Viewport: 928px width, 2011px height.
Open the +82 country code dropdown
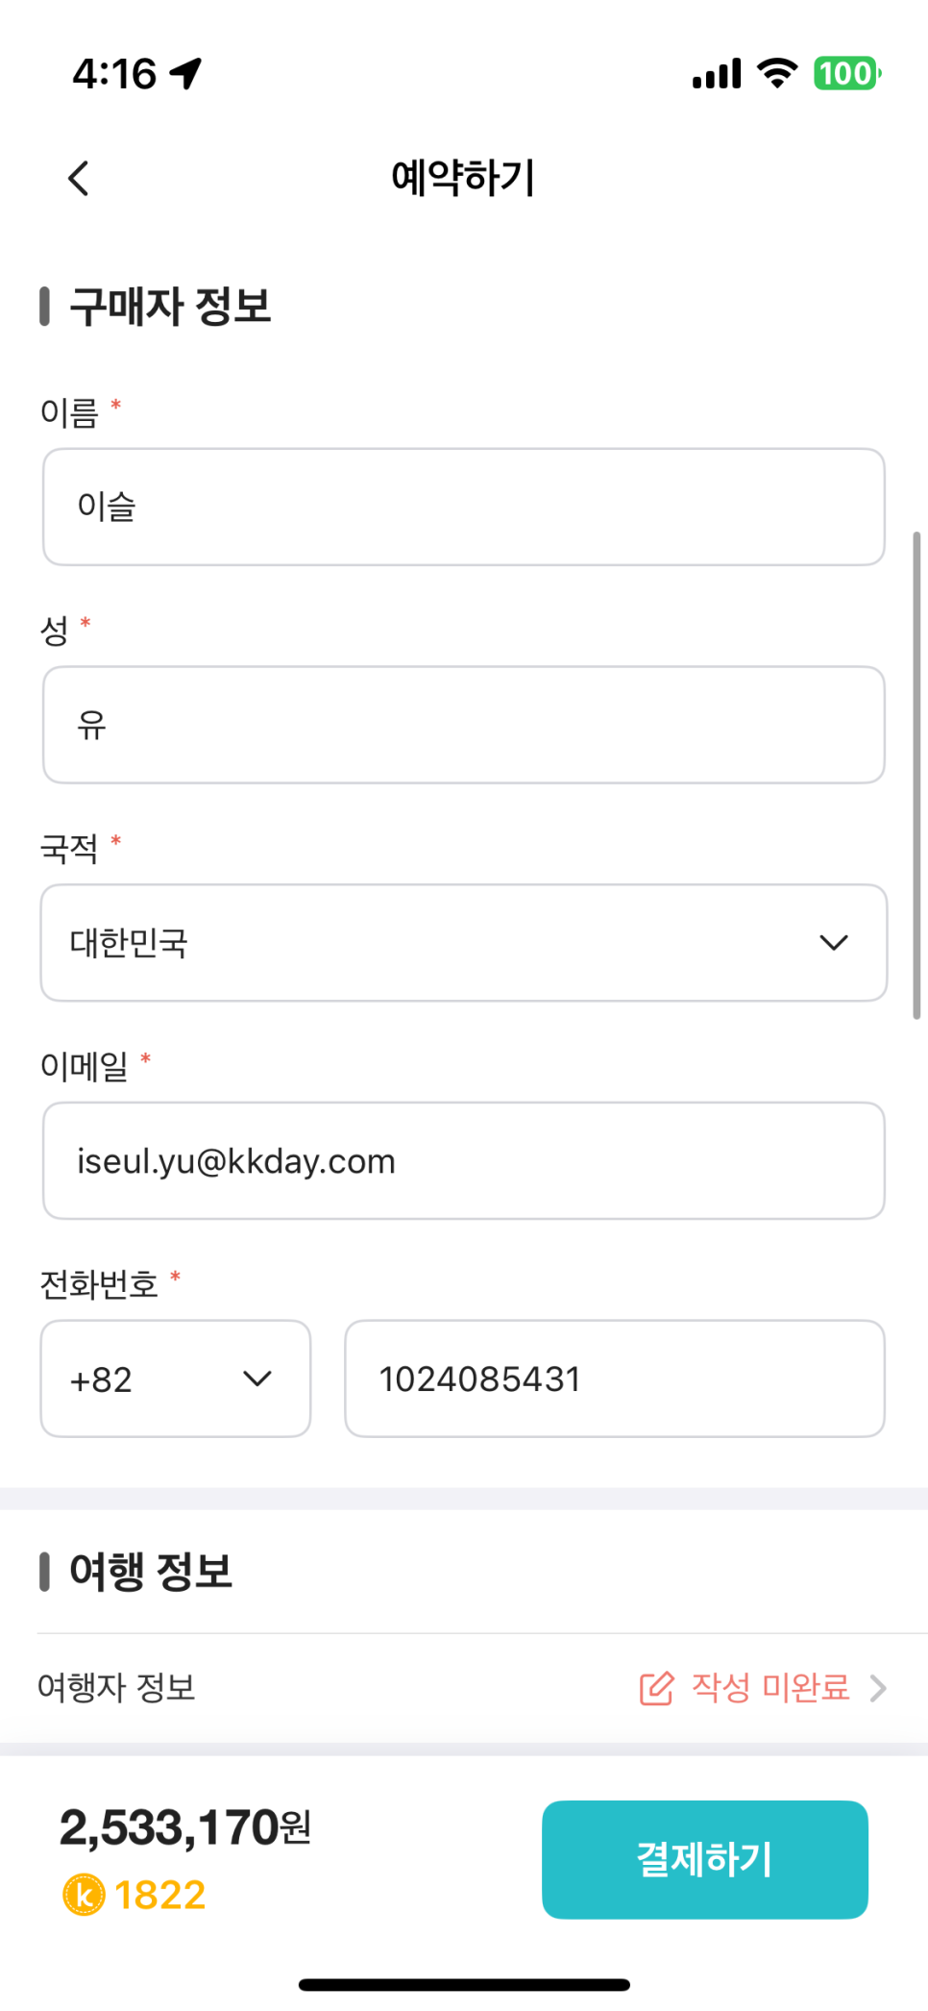click(x=175, y=1378)
